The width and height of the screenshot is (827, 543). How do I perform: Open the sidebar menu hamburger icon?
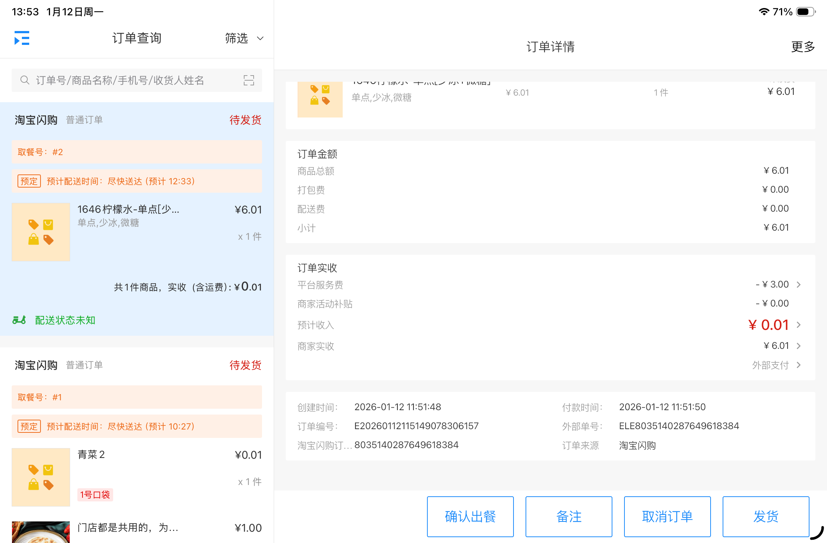pos(22,38)
